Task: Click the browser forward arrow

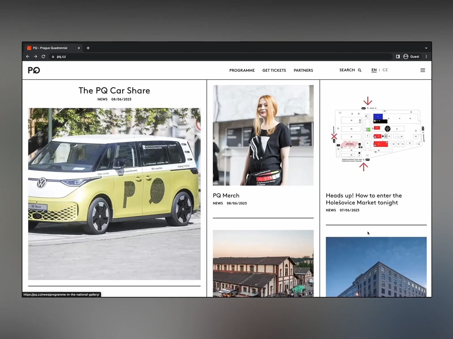Action: point(35,56)
